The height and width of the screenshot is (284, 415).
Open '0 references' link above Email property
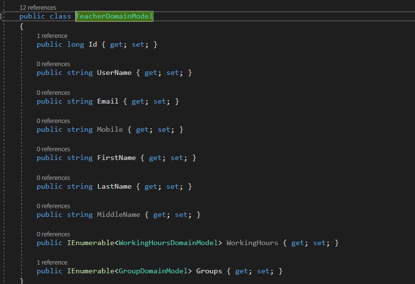point(53,92)
